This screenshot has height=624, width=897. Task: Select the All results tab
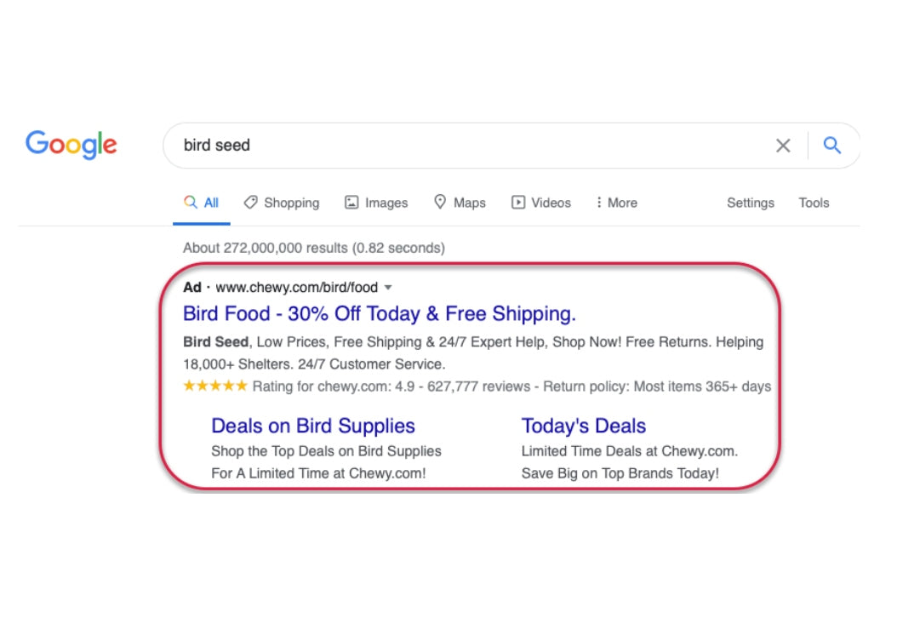202,203
